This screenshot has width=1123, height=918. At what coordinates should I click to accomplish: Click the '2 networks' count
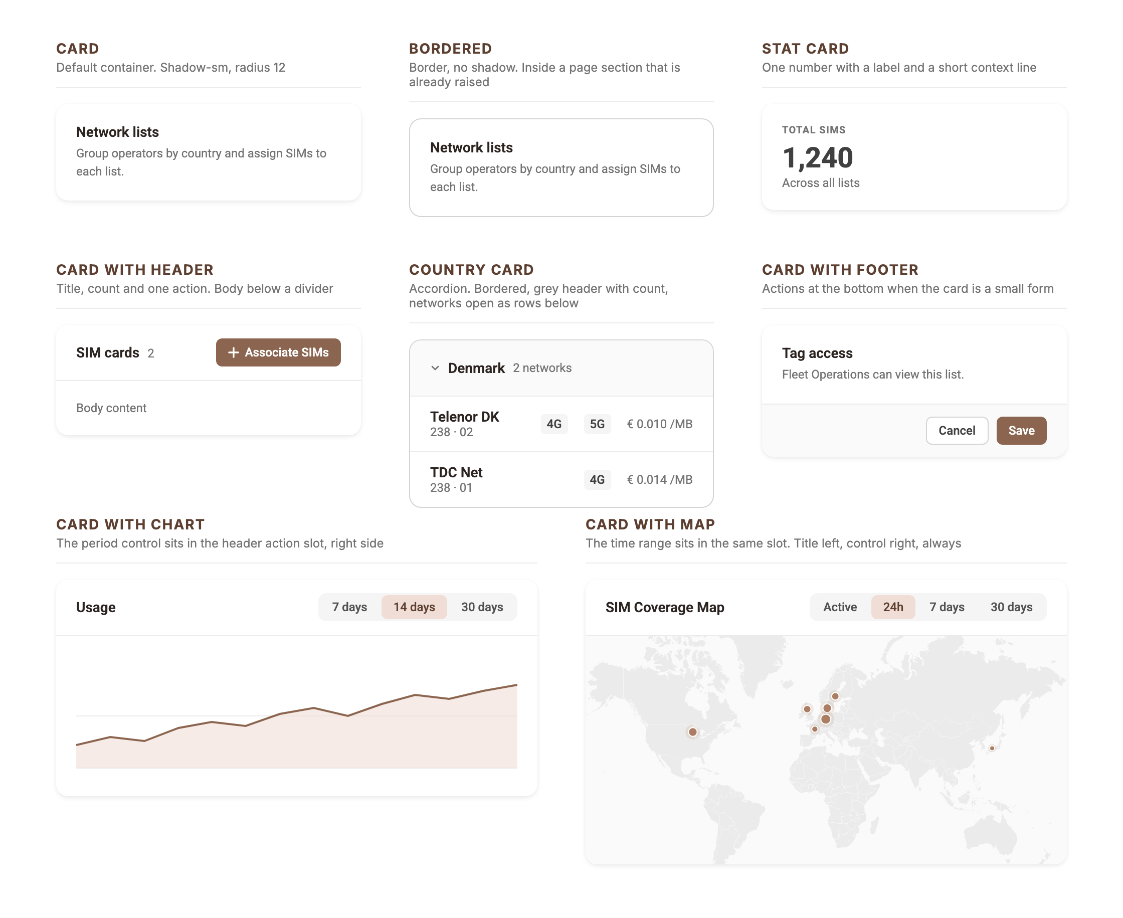pos(542,368)
